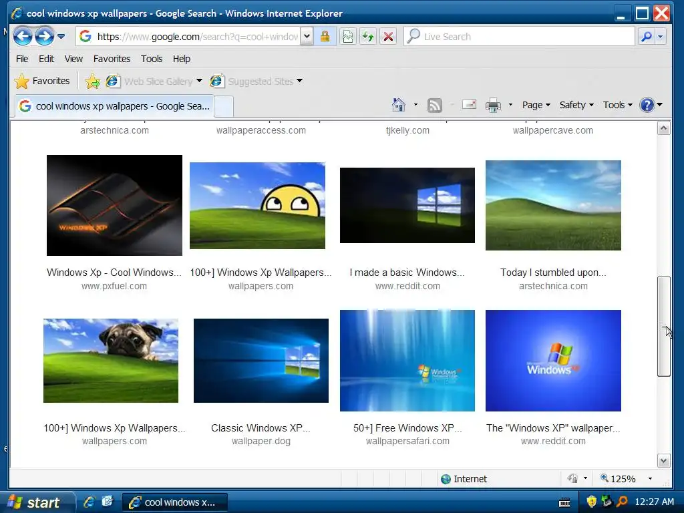The height and width of the screenshot is (513, 684).
Task: Open a new blank tab button
Action: pyautogui.click(x=223, y=106)
